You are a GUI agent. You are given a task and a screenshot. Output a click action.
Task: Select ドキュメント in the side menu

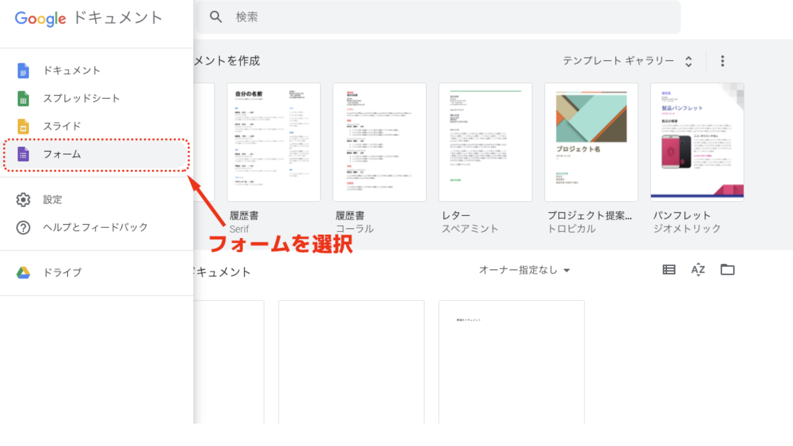pos(97,70)
